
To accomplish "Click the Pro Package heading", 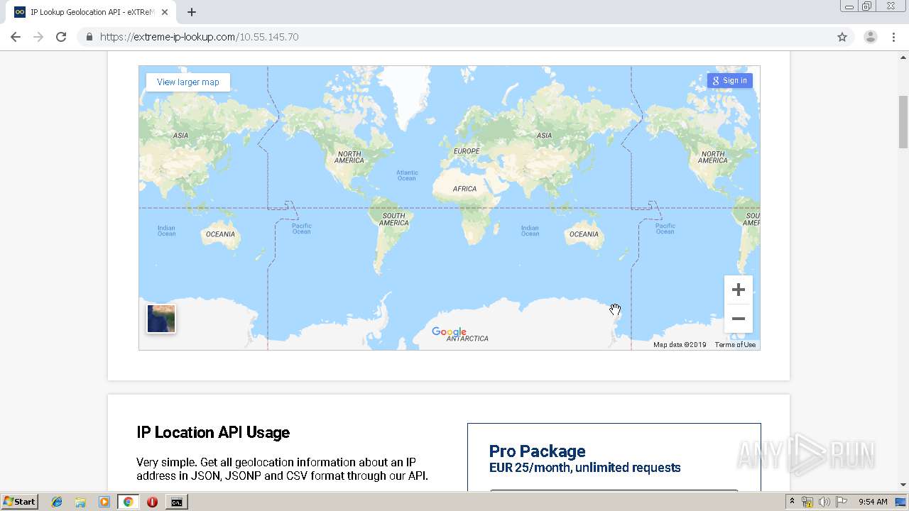I will point(538,451).
